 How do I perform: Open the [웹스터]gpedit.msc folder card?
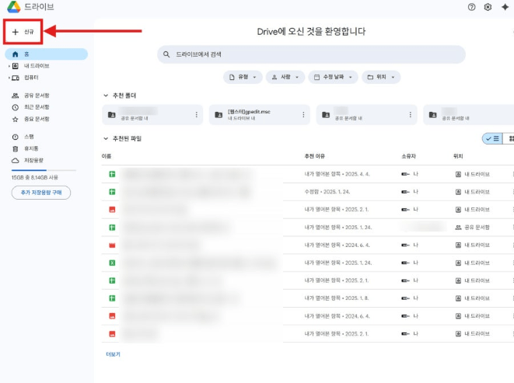tap(259, 115)
